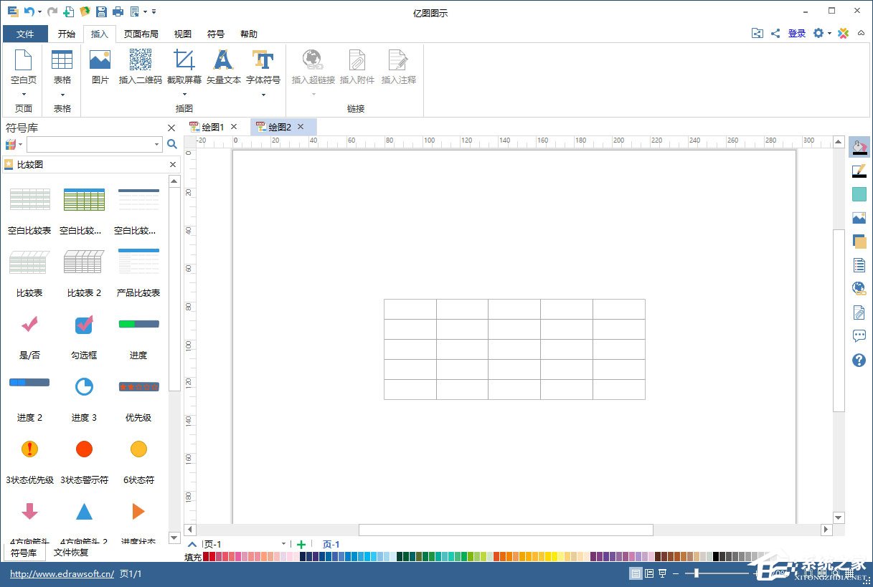Click the 登录 login link
Viewport: 873px width, 587px height.
point(797,34)
